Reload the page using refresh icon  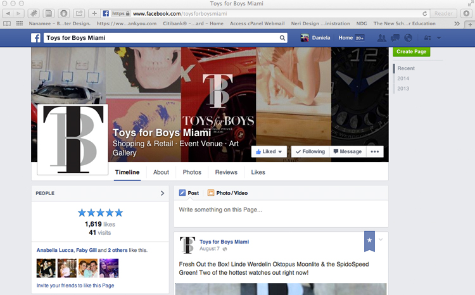(425, 14)
